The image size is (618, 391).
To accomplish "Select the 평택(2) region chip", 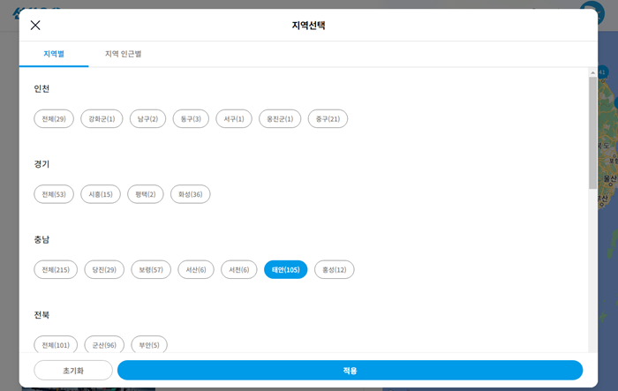I will (x=146, y=194).
